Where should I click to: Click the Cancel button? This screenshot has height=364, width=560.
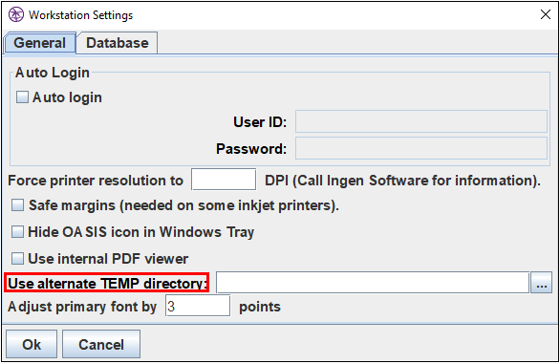point(101,344)
